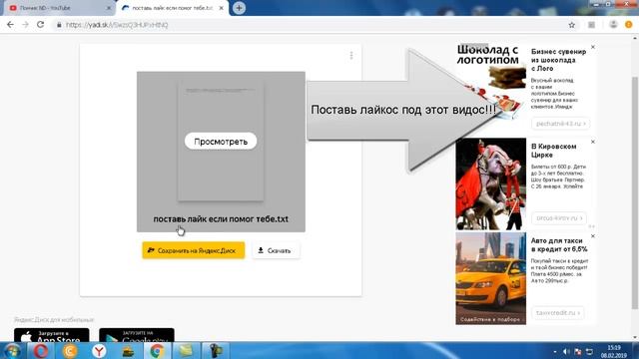Open the three-dot menu on the file card
Image resolution: width=639 pixels, height=359 pixels.
[x=351, y=56]
